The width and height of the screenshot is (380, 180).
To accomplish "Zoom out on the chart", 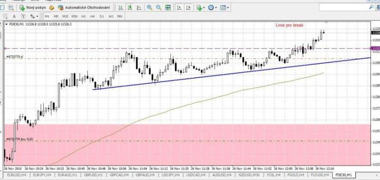I will click(159, 8).
